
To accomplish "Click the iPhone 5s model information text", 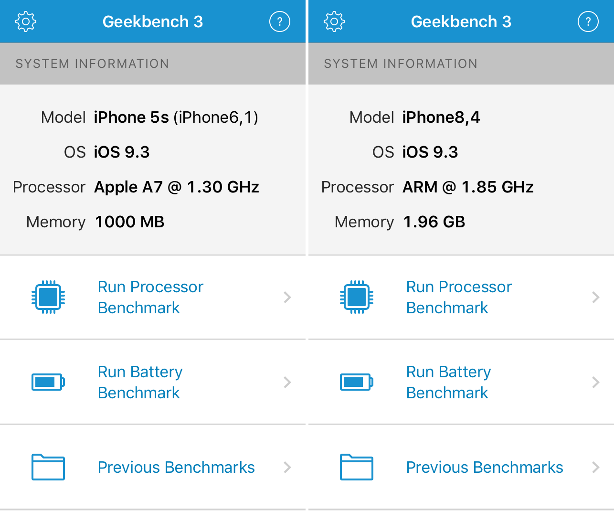I will coord(175,117).
